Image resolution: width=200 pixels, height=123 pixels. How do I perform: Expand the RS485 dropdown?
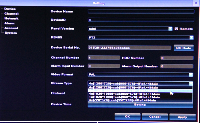tap(191, 37)
